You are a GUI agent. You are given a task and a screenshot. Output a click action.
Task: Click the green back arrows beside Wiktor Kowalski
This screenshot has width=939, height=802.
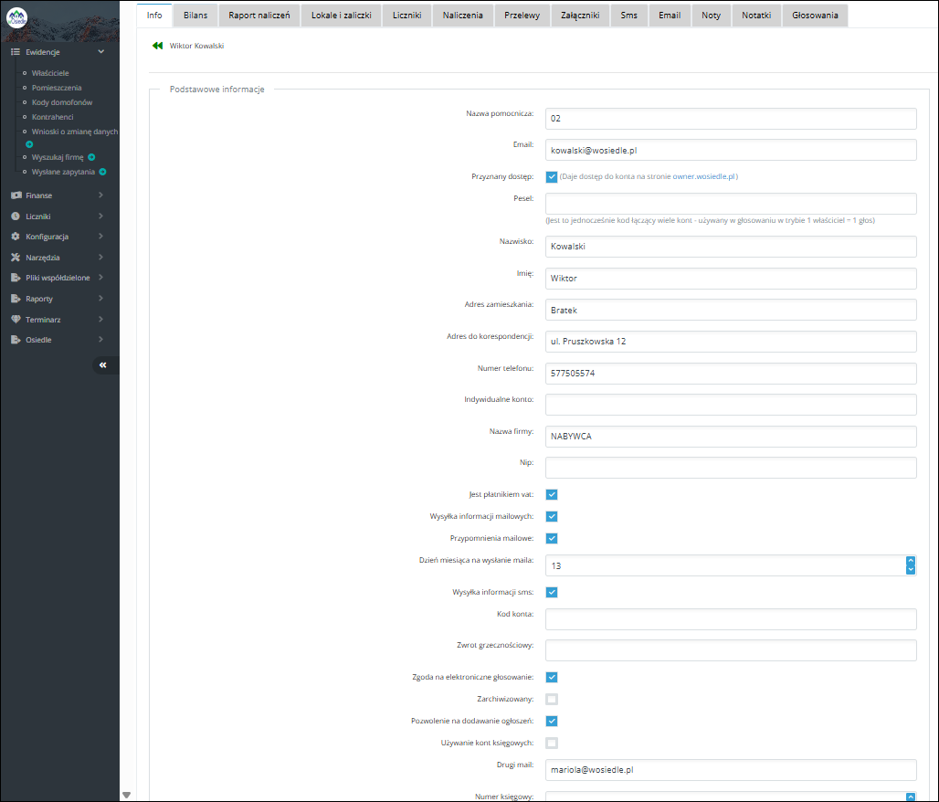pos(157,45)
